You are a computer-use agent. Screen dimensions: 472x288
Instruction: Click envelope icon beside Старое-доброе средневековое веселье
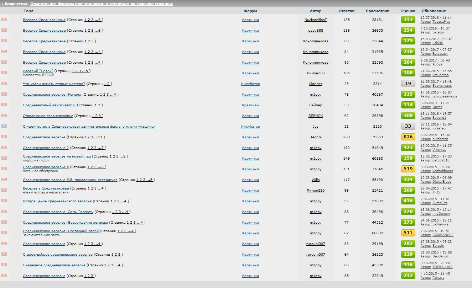(x=4, y=254)
